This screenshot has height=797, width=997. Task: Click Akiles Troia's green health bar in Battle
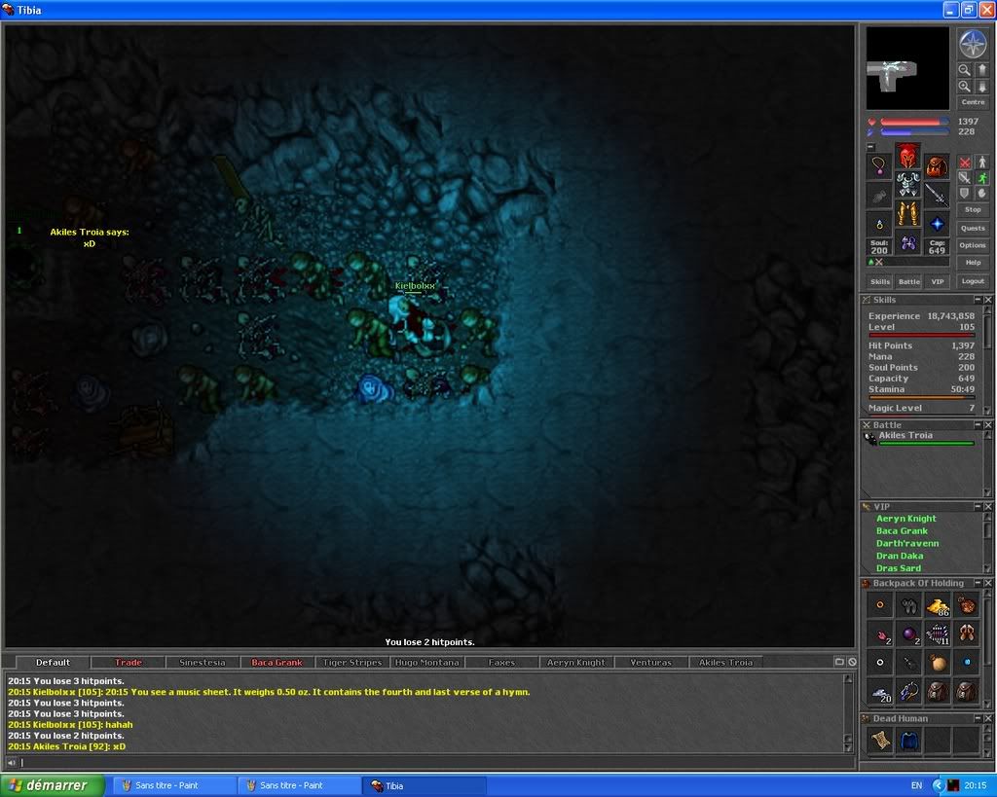tap(927, 444)
